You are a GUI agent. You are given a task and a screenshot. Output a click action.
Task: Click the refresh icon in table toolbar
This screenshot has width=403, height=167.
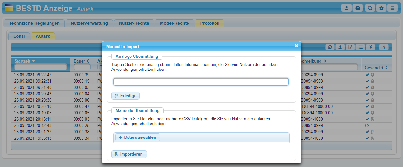pyautogui.click(x=330, y=47)
